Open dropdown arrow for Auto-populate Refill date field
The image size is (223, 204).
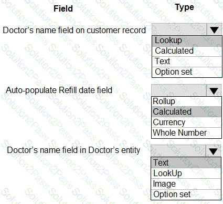point(214,90)
